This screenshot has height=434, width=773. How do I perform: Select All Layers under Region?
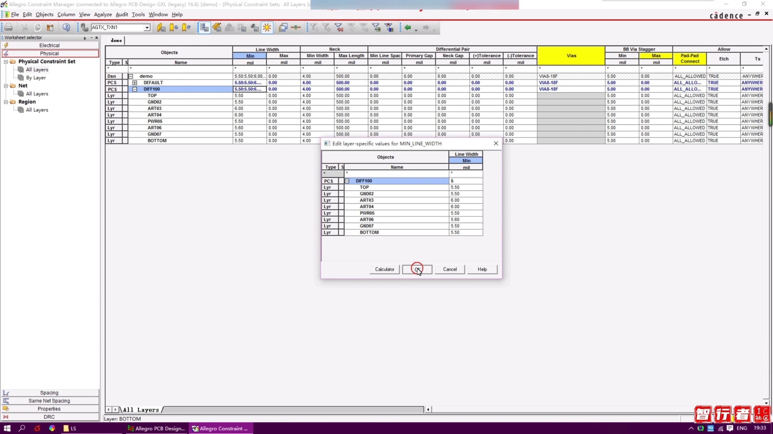(37, 110)
